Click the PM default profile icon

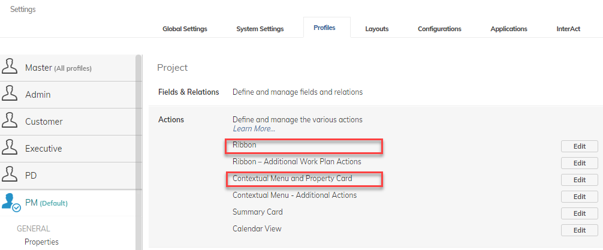click(10, 203)
